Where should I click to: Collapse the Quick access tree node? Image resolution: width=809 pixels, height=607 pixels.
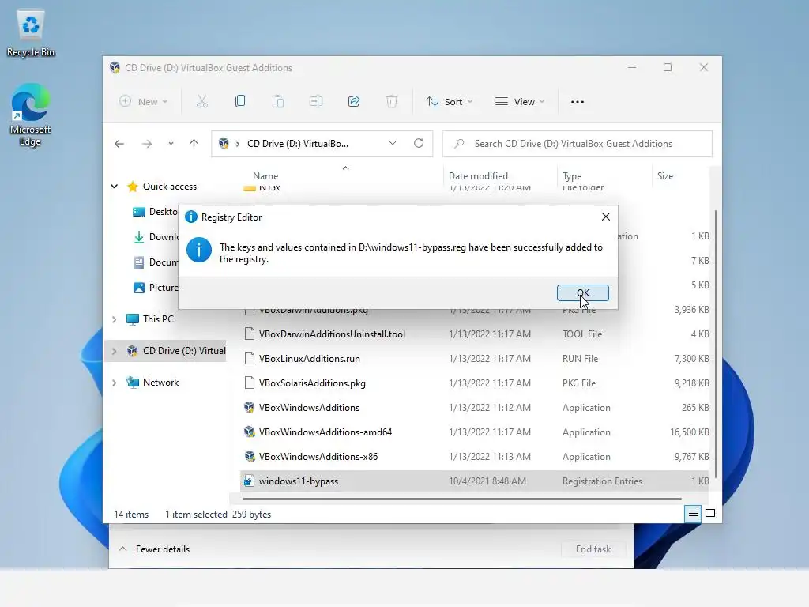(115, 187)
